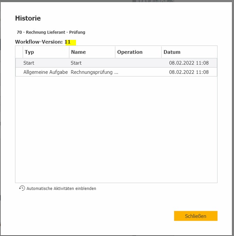Sort the list by Datum header
234x236 pixels.
pyautogui.click(x=172, y=52)
